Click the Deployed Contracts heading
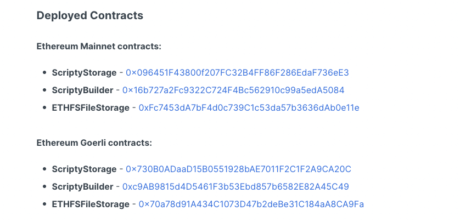The image size is (460, 222). (x=90, y=15)
